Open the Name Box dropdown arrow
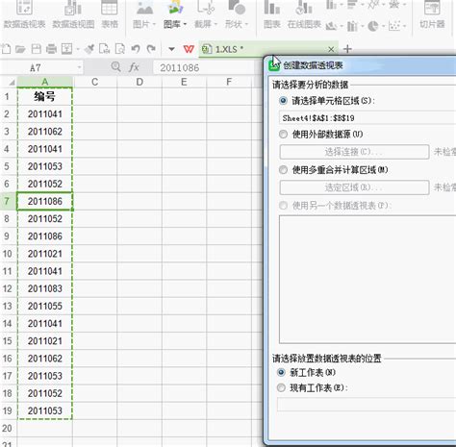This screenshot has height=447, width=456. pos(79,67)
